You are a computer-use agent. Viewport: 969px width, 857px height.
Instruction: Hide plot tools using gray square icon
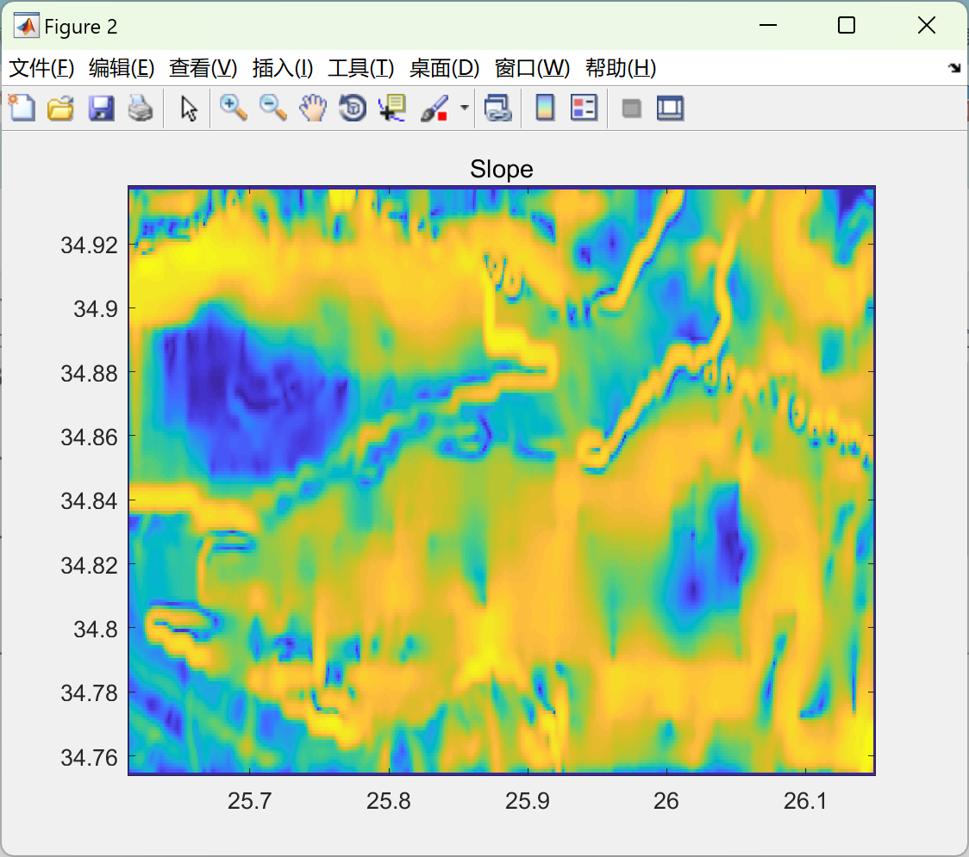631,109
